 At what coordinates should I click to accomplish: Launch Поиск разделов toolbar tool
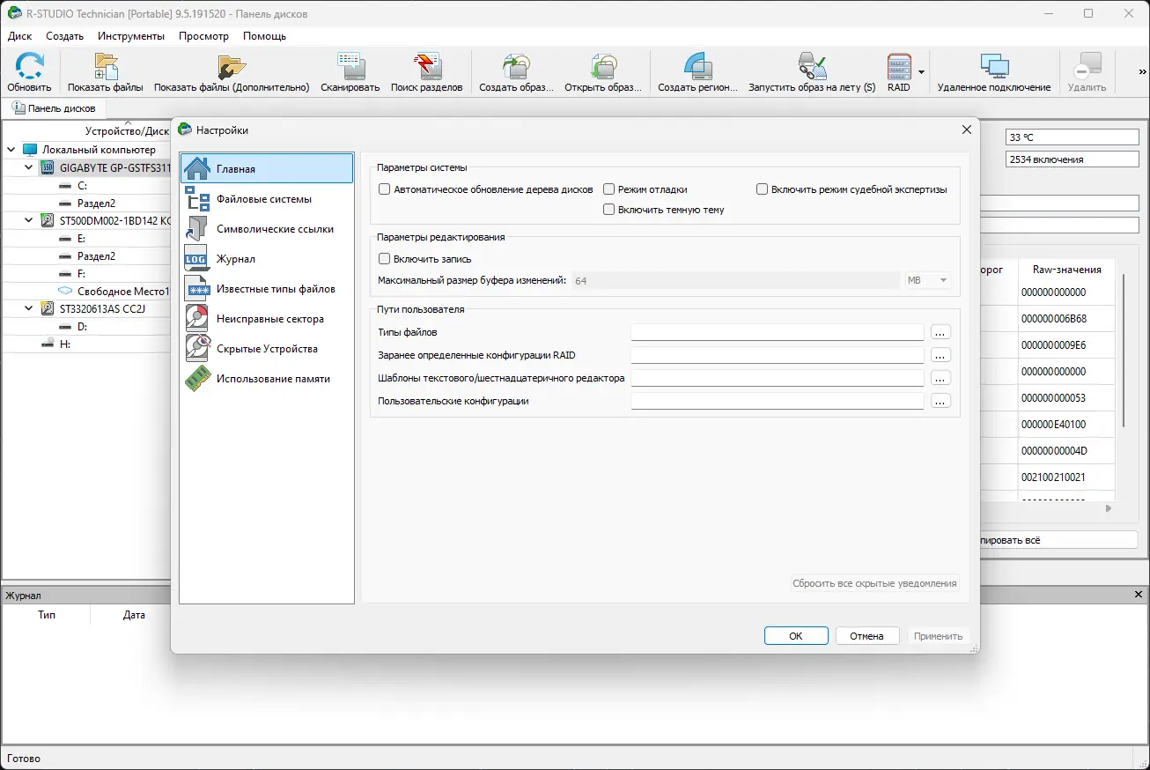(427, 67)
